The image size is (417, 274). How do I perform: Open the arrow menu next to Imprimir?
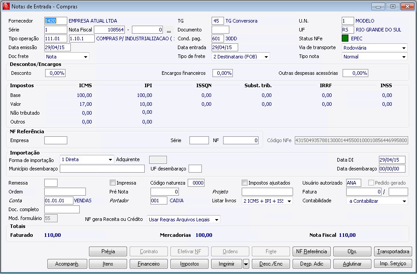tap(246, 264)
